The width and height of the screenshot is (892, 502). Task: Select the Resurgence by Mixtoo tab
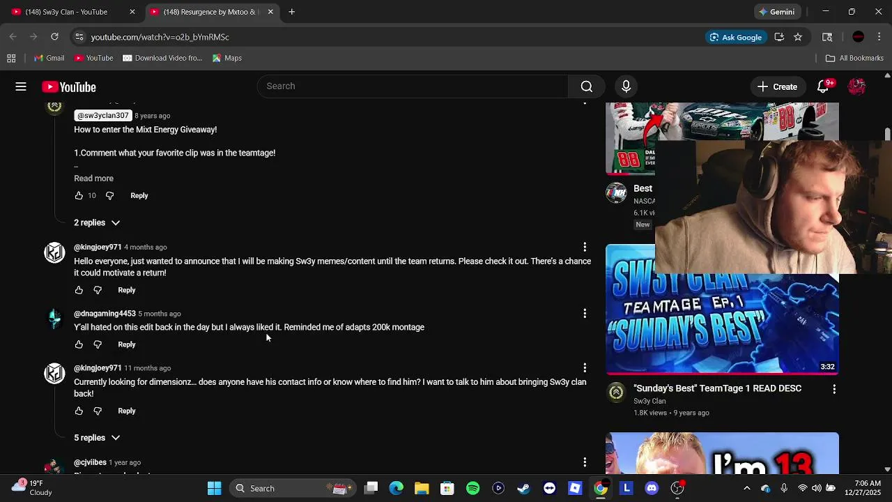coord(213,12)
